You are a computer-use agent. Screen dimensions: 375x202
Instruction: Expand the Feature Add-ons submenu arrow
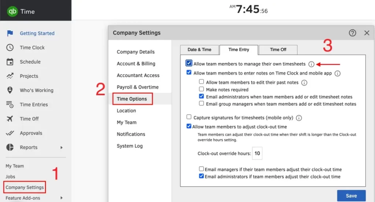click(x=62, y=198)
